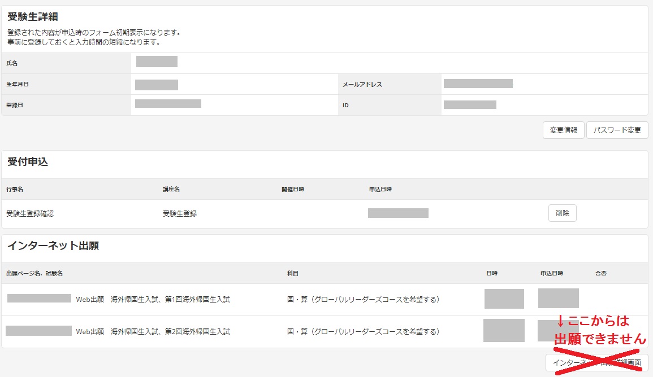Image resolution: width=653 pixels, height=377 pixels.
Task: Select the 第2回海外帰国生入試 application row
Action: (x=153, y=331)
